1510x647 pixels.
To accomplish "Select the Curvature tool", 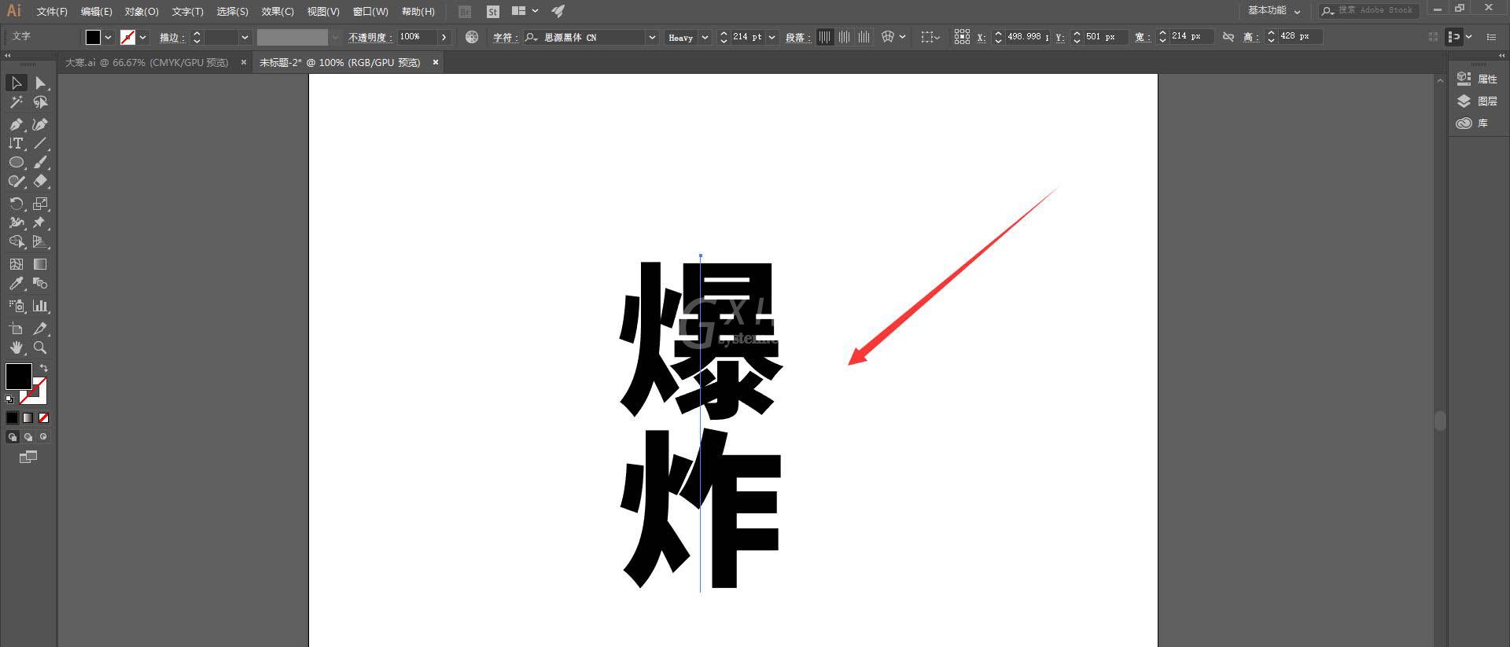I will [x=40, y=124].
